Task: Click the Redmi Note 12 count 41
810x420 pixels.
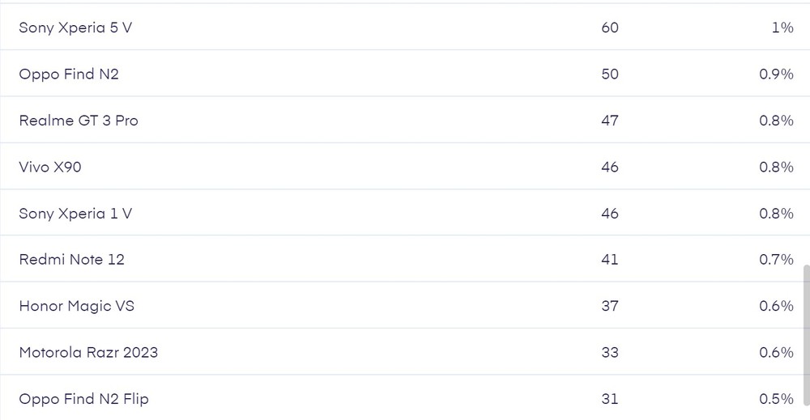Action: click(610, 260)
